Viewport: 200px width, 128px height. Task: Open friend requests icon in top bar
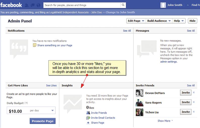(27, 5)
